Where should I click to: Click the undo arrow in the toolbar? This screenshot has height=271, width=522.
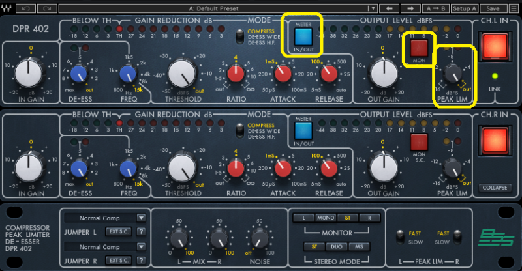25,8
